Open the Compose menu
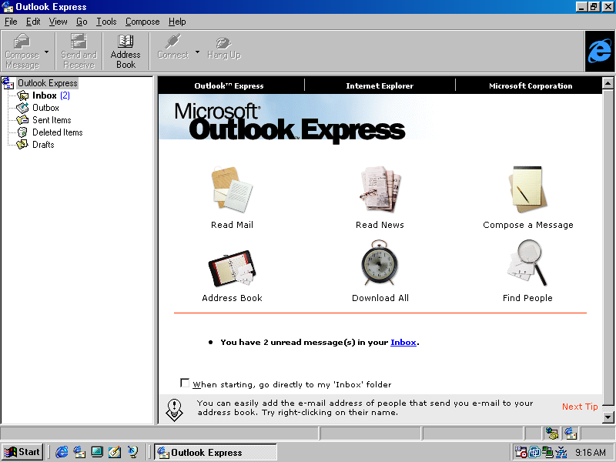This screenshot has height=462, width=616. pos(142,22)
